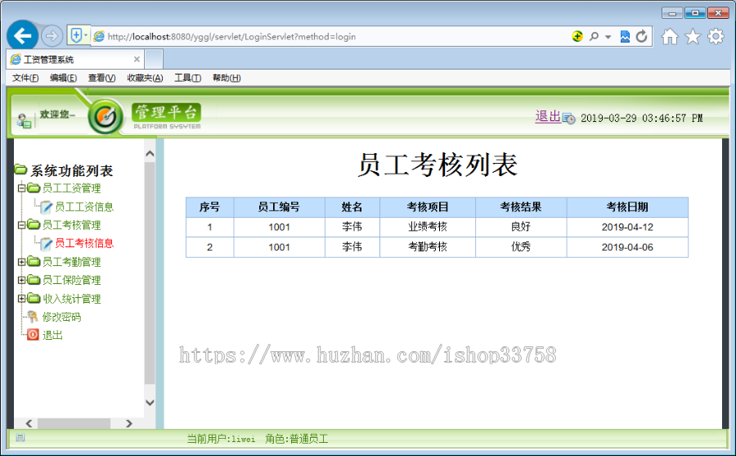This screenshot has height=456, width=736.
Task: Click the 考勤考核 table cell
Action: click(428, 247)
